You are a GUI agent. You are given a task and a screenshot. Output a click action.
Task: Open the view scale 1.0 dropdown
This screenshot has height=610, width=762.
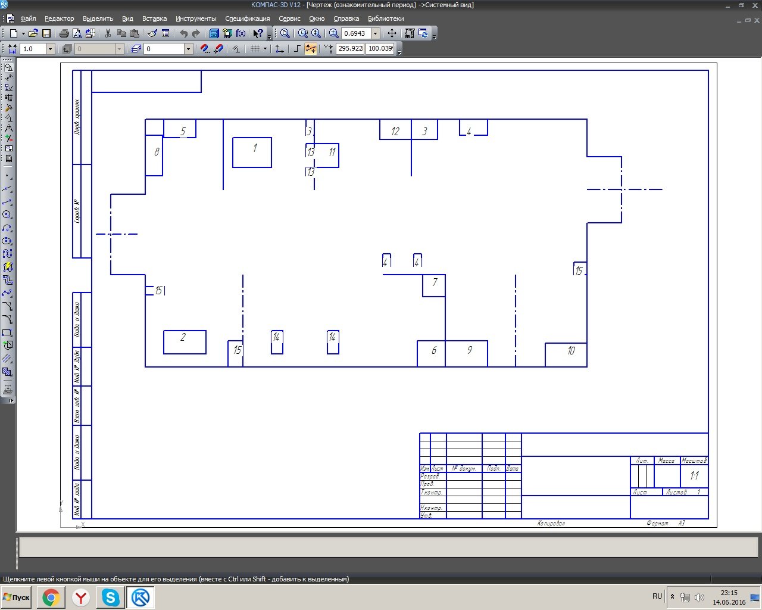coord(50,49)
